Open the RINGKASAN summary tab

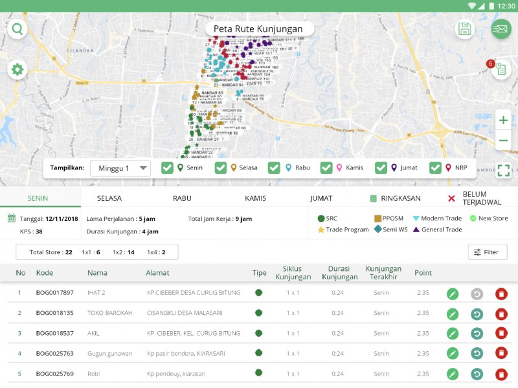tap(396, 199)
